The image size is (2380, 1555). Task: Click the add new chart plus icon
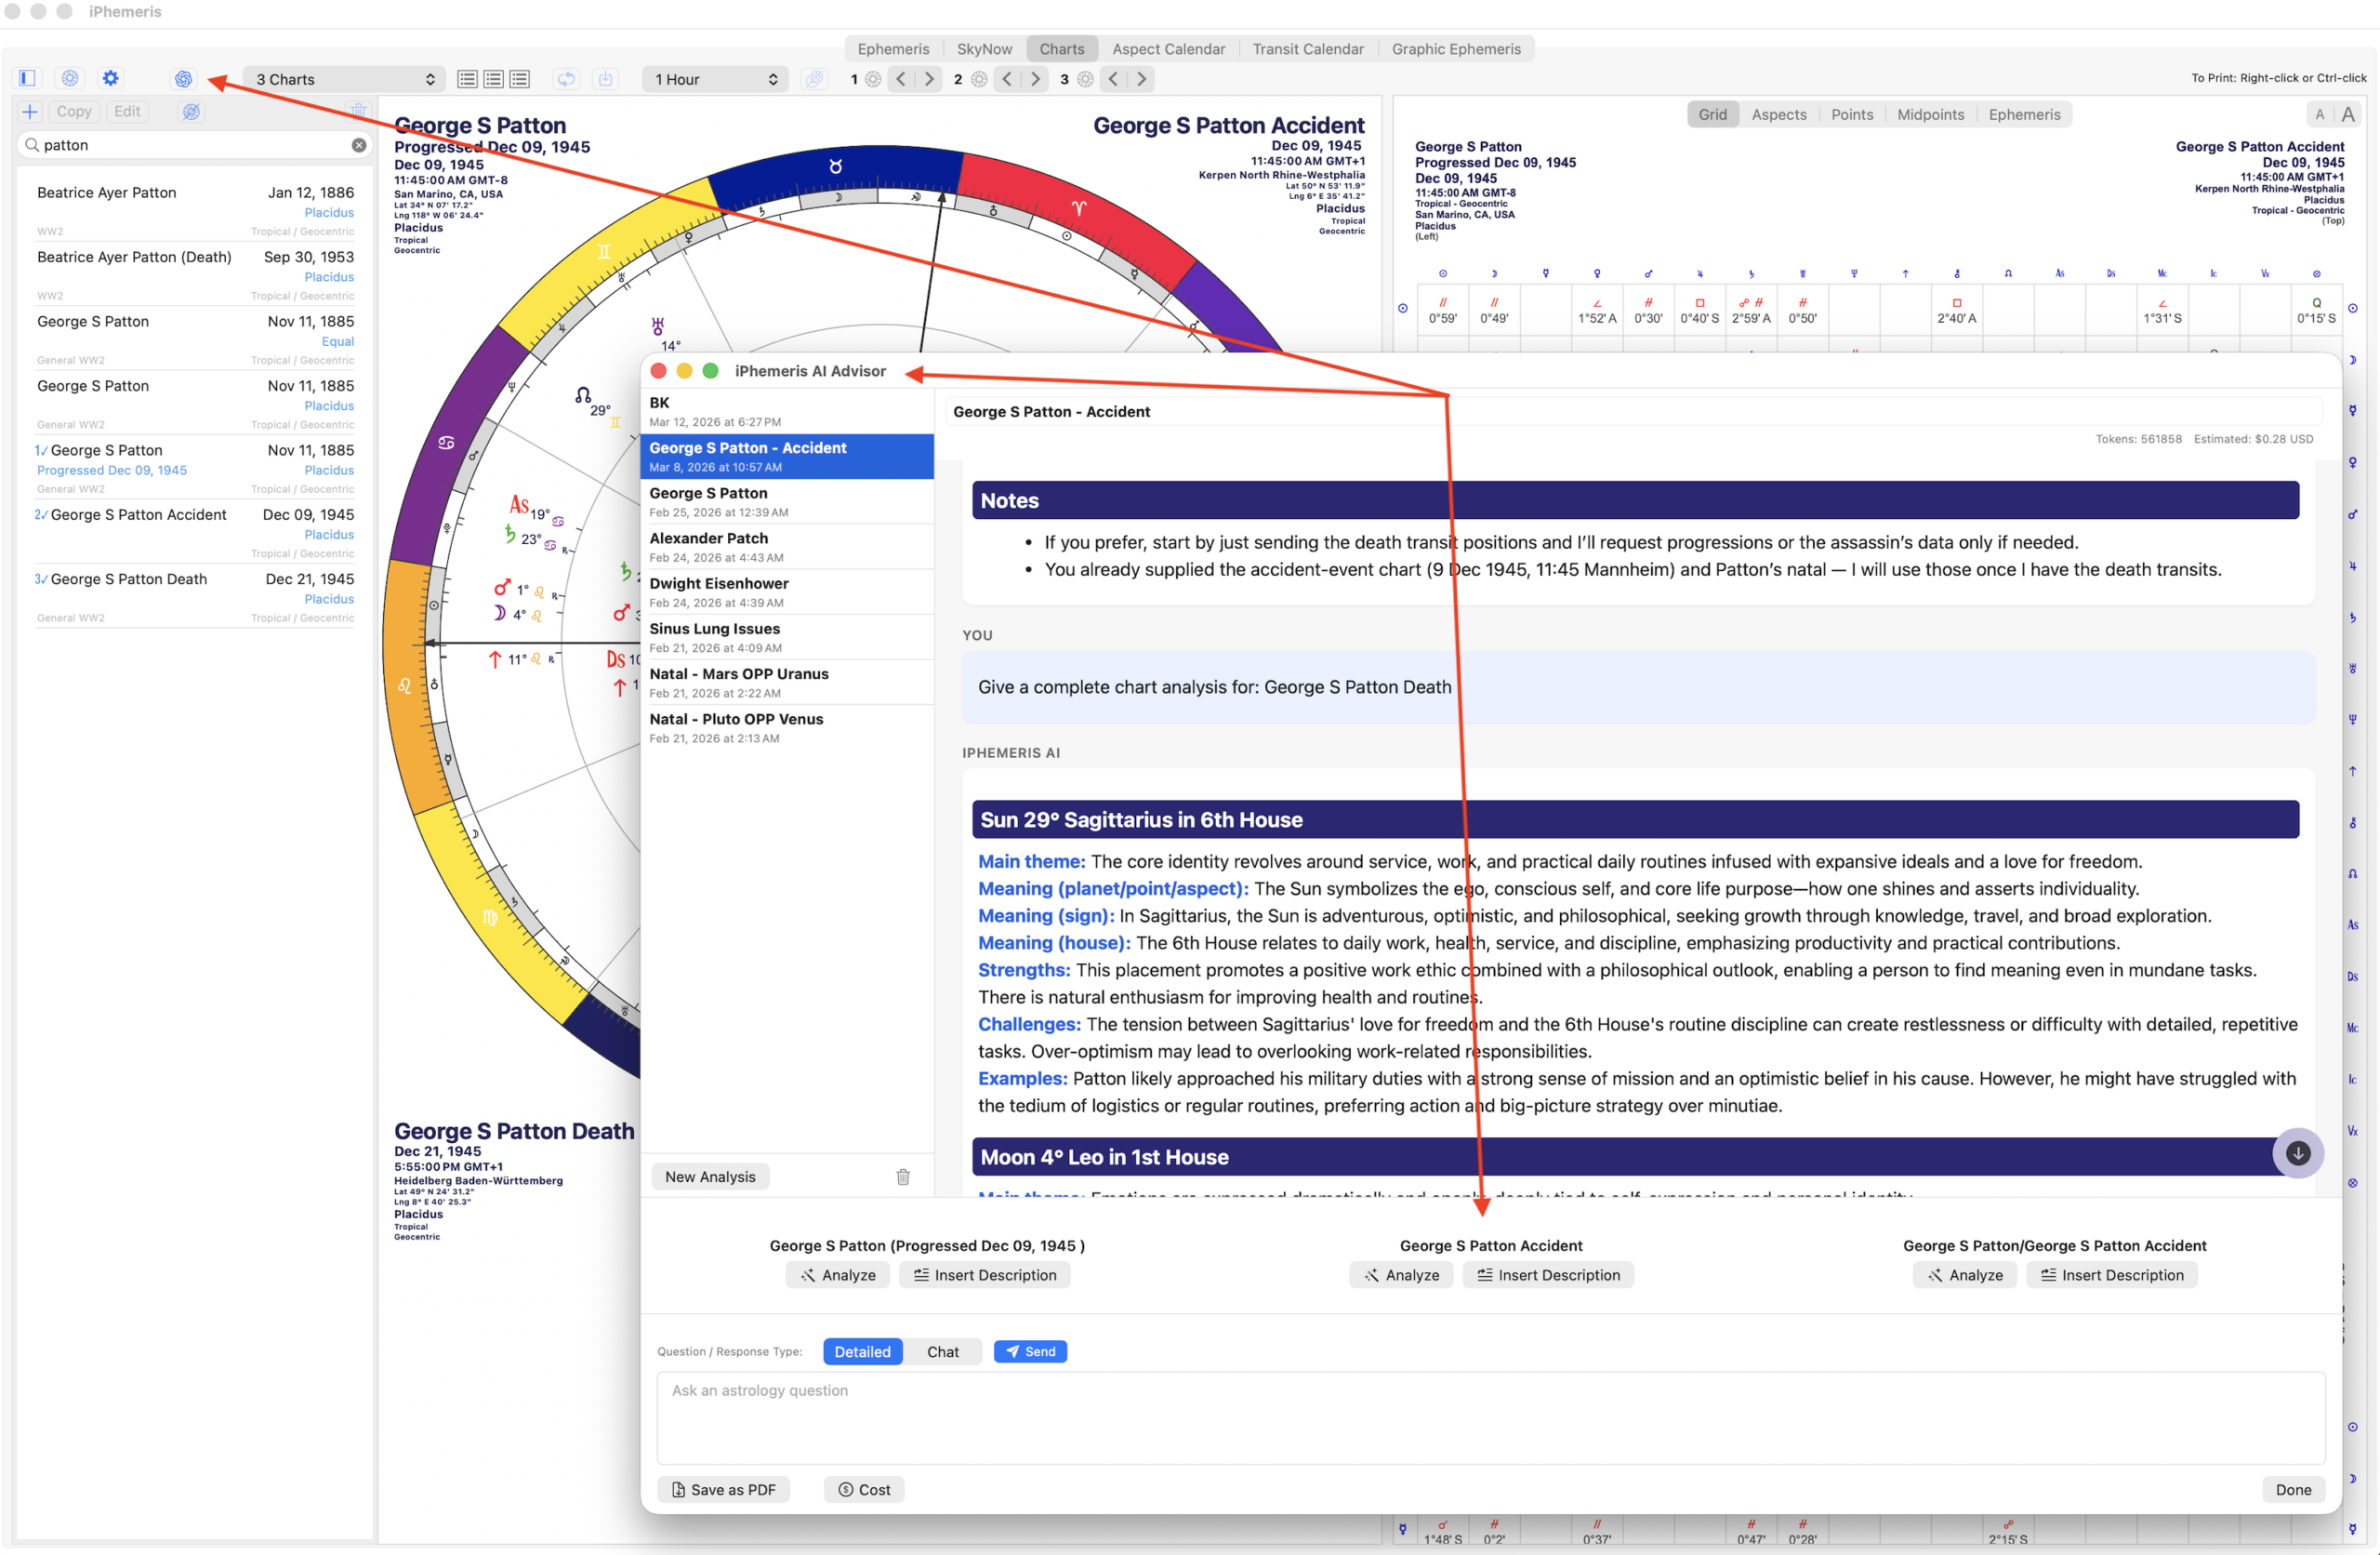(30, 113)
